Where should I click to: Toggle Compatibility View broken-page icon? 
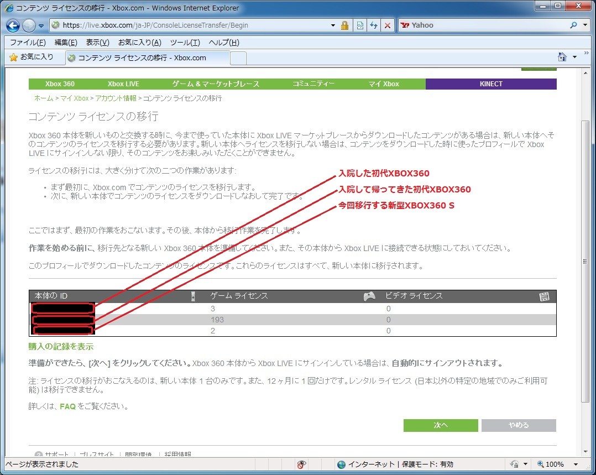pyautogui.click(x=359, y=25)
